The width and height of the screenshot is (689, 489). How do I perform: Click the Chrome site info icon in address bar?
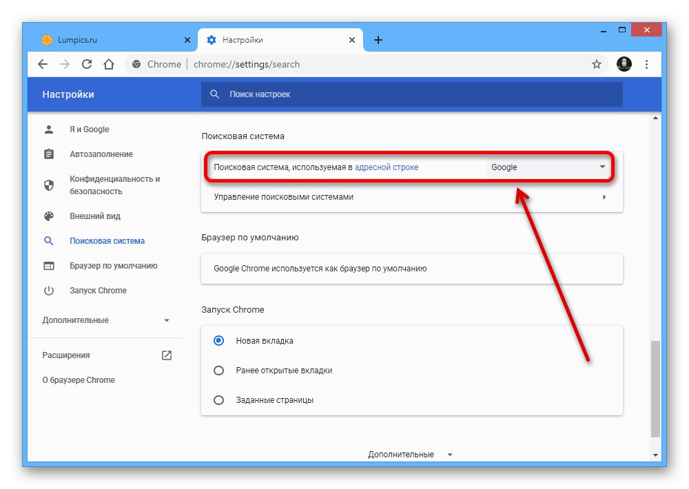[136, 64]
